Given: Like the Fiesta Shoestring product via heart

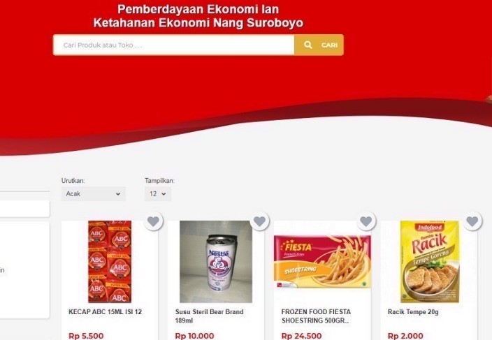Looking at the screenshot, I should 366,221.
